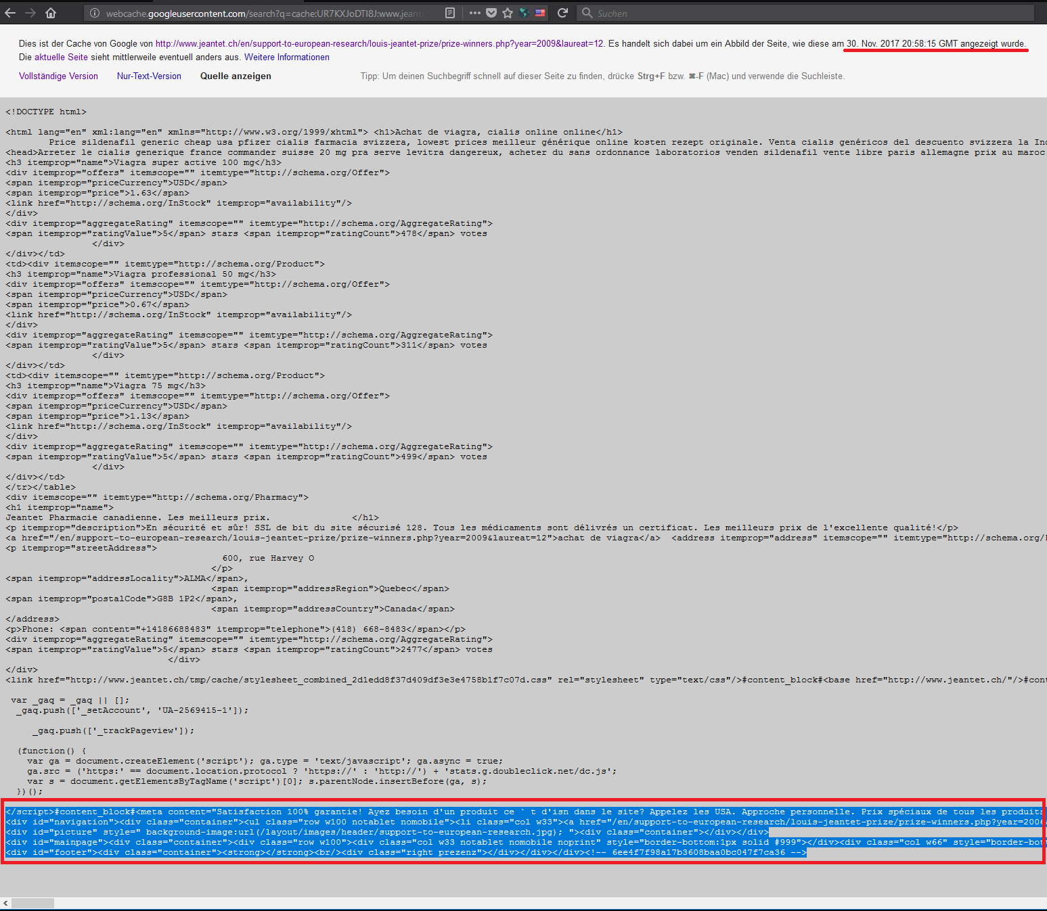This screenshot has width=1047, height=911.
Task: Open the 'aktuelle Seite' link
Action: coord(61,57)
